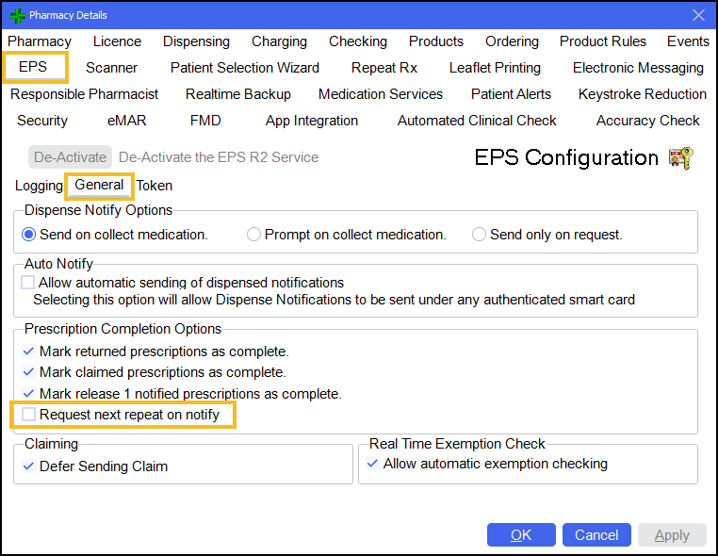Image resolution: width=718 pixels, height=556 pixels.
Task: Switch to Responsible Pharmacist tab
Action: [x=85, y=94]
